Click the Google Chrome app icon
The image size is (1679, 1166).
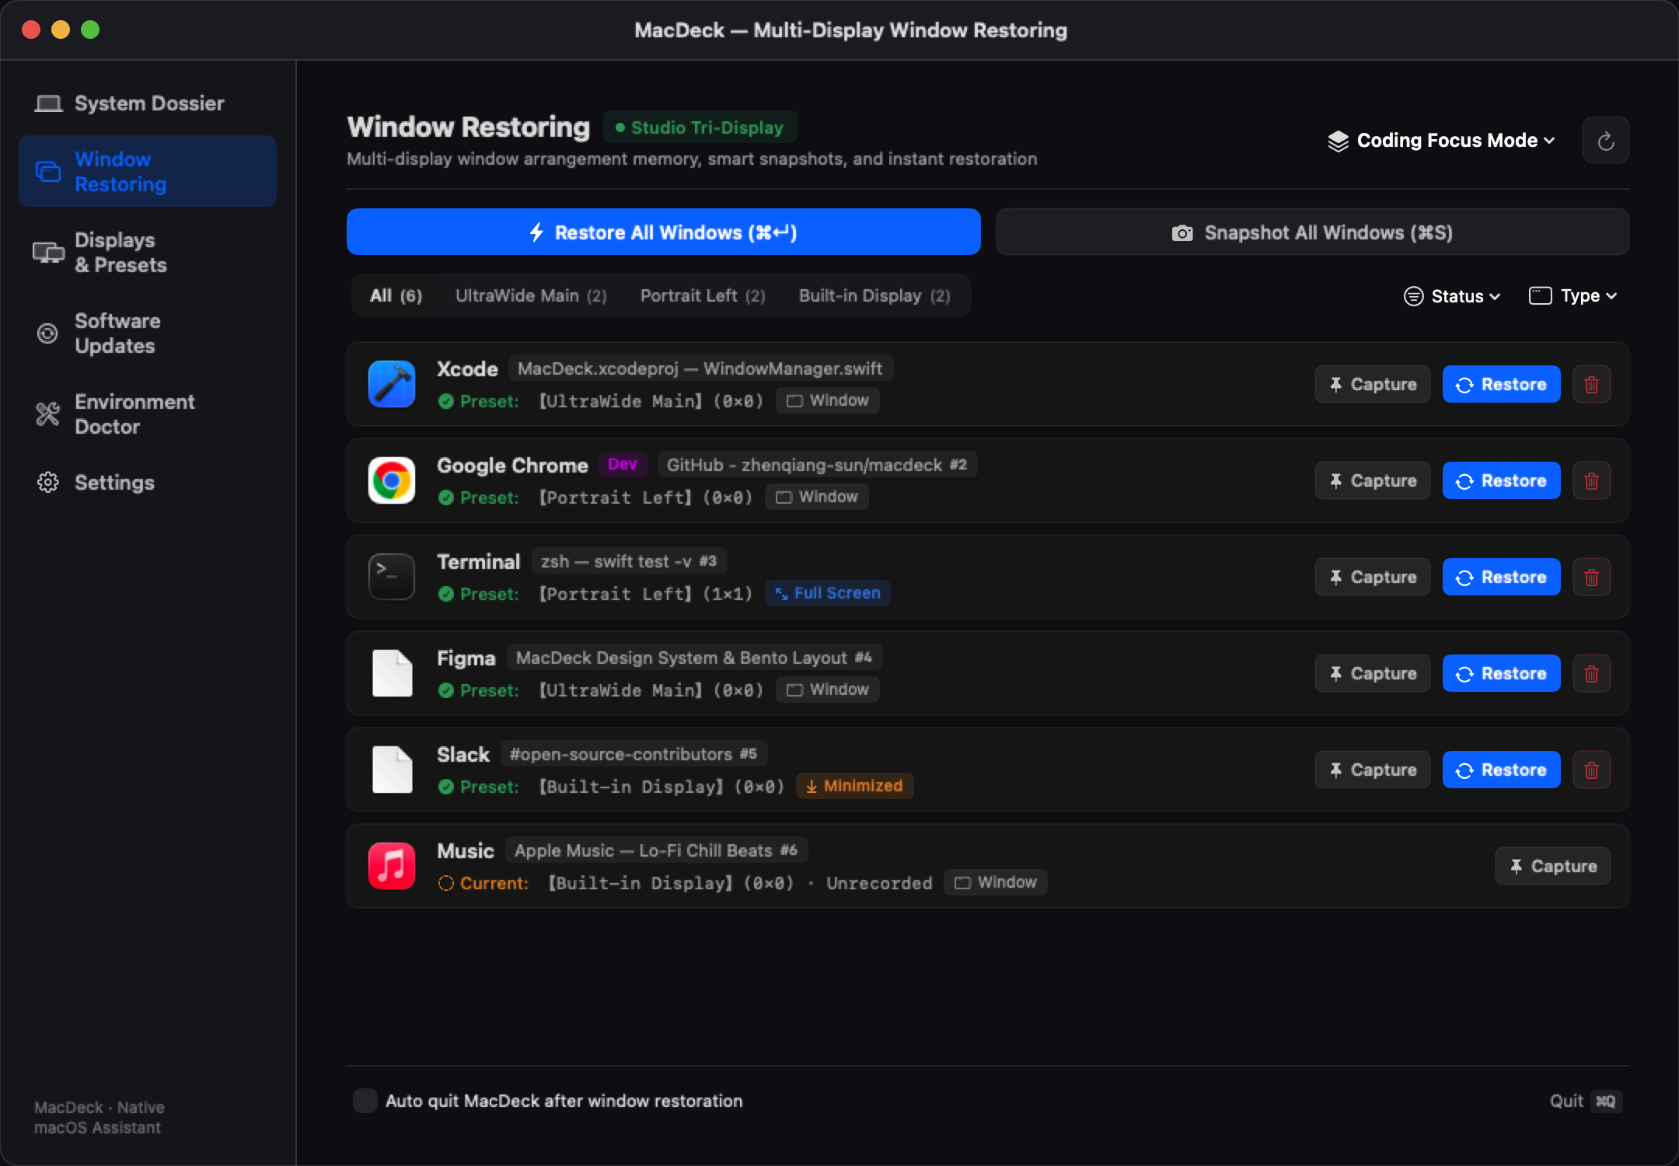click(x=391, y=480)
